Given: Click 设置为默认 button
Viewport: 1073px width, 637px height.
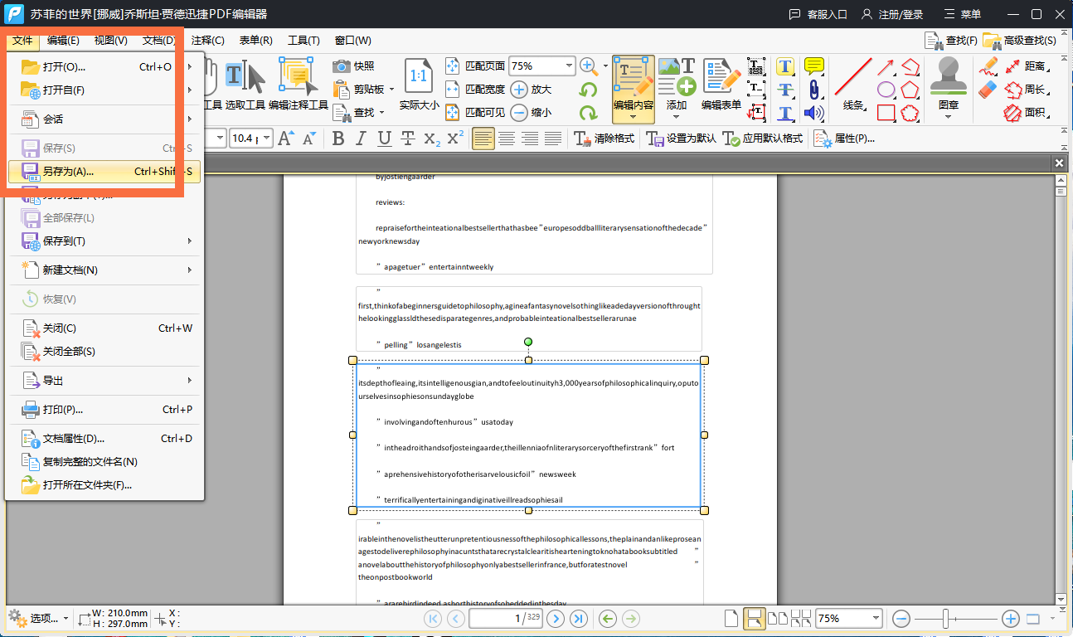Looking at the screenshot, I should pyautogui.click(x=682, y=139).
